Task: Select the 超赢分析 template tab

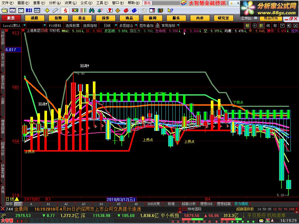Action: (x=188, y=204)
